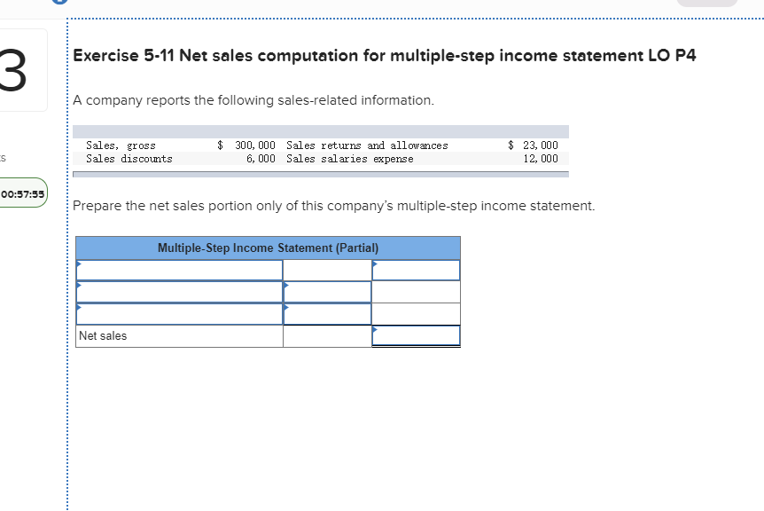764x511 pixels.
Task: Click the highlighted Net sales amount input field
Action: click(416, 335)
